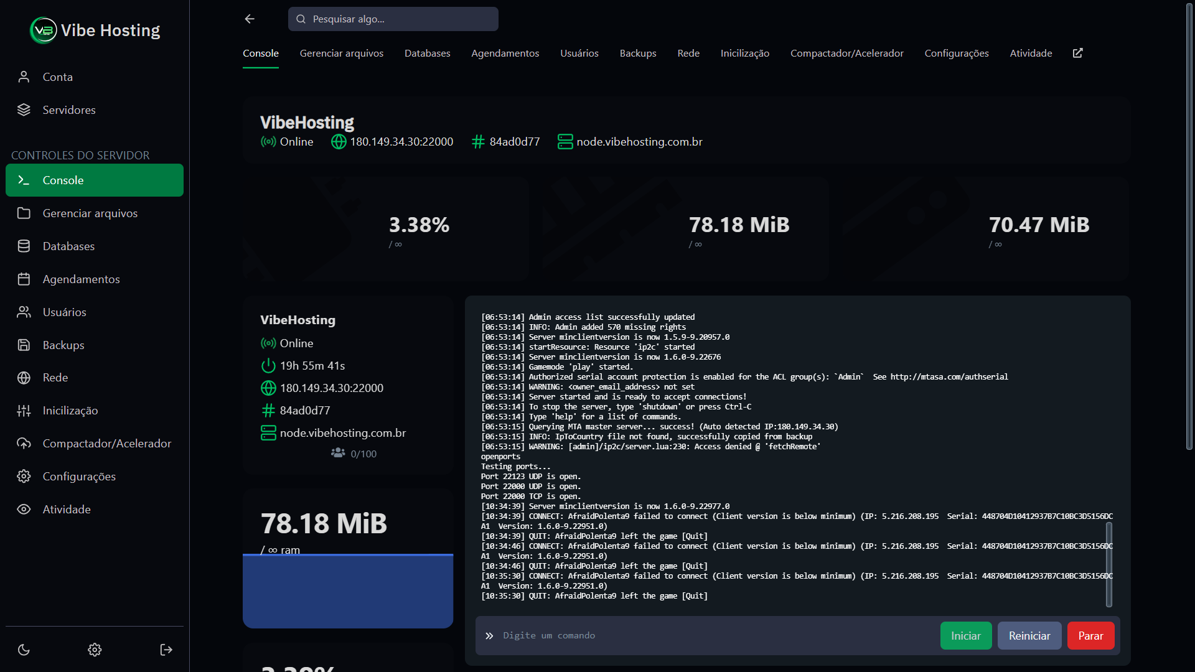The width and height of the screenshot is (1195, 672).
Task: Click the Iniciar button
Action: [966, 635]
